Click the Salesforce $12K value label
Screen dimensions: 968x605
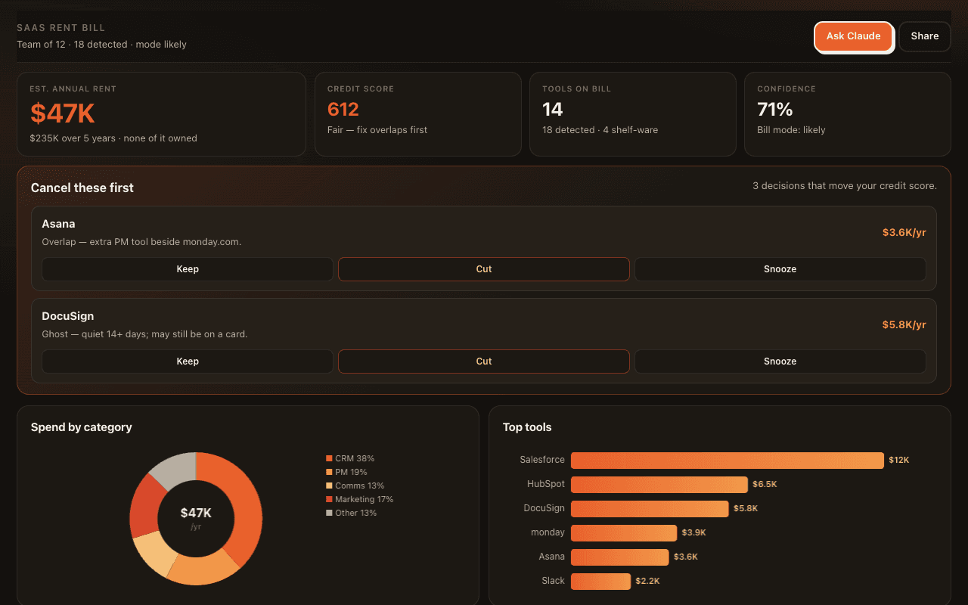point(899,460)
